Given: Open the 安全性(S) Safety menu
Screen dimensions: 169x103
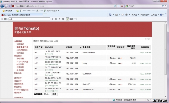Looking at the screenshot, I should pyautogui.click(x=145, y=15).
